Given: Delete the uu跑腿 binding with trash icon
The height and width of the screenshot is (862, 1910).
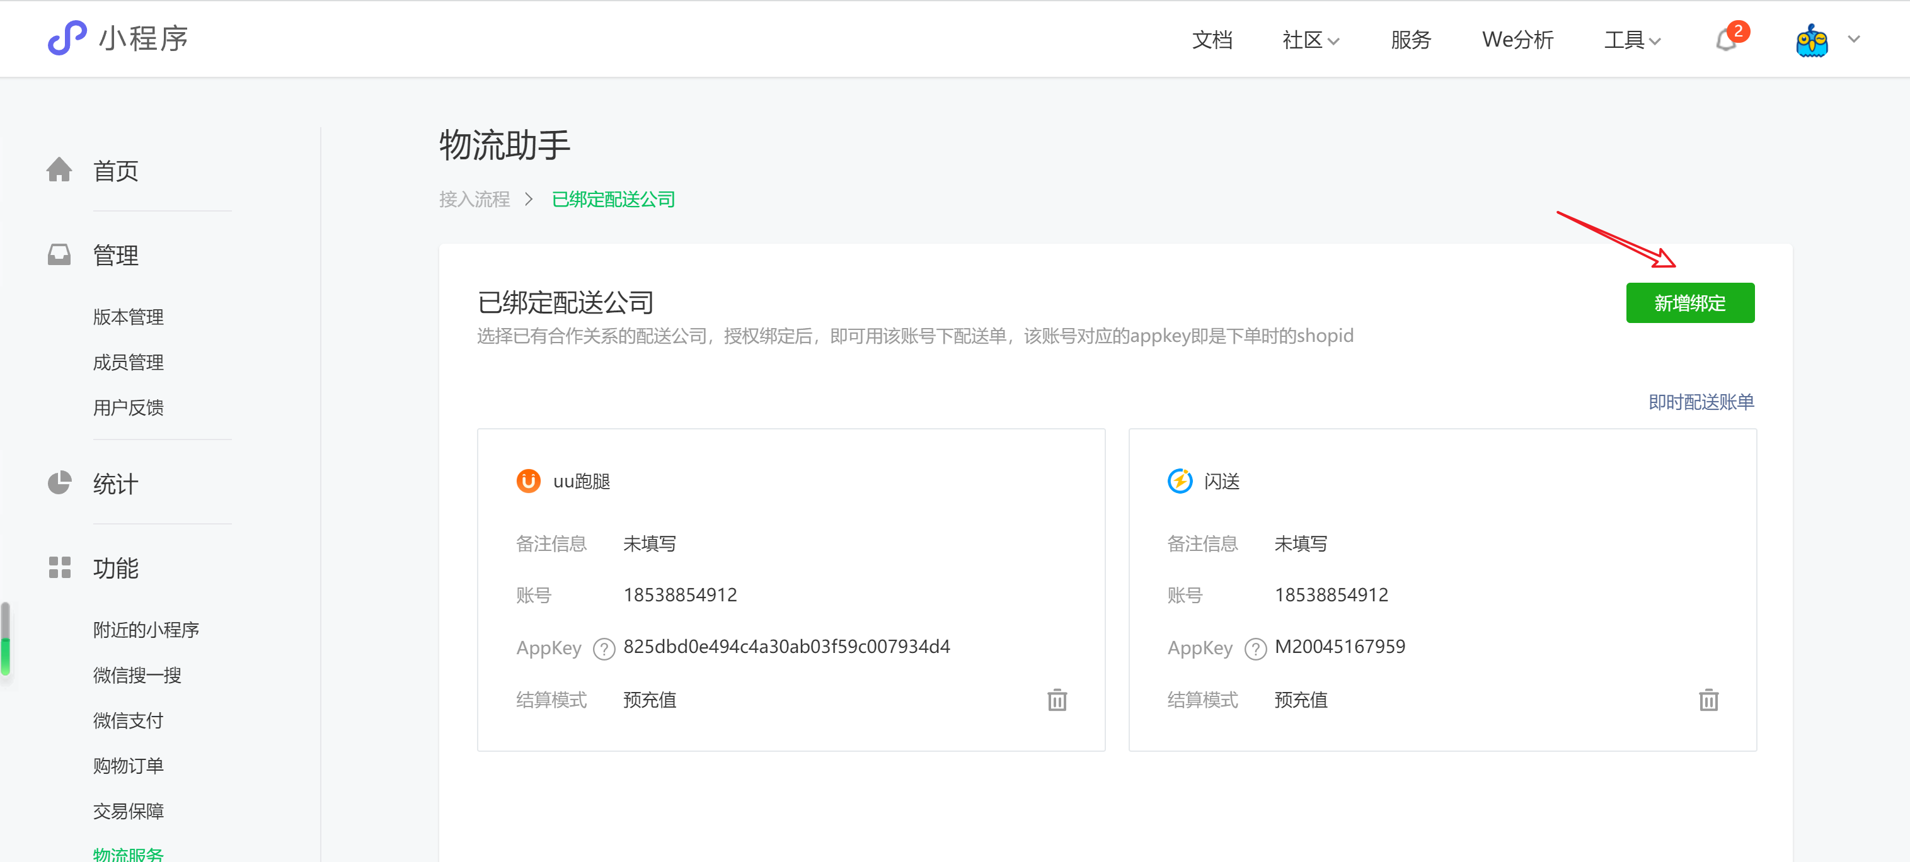Looking at the screenshot, I should tap(1057, 700).
